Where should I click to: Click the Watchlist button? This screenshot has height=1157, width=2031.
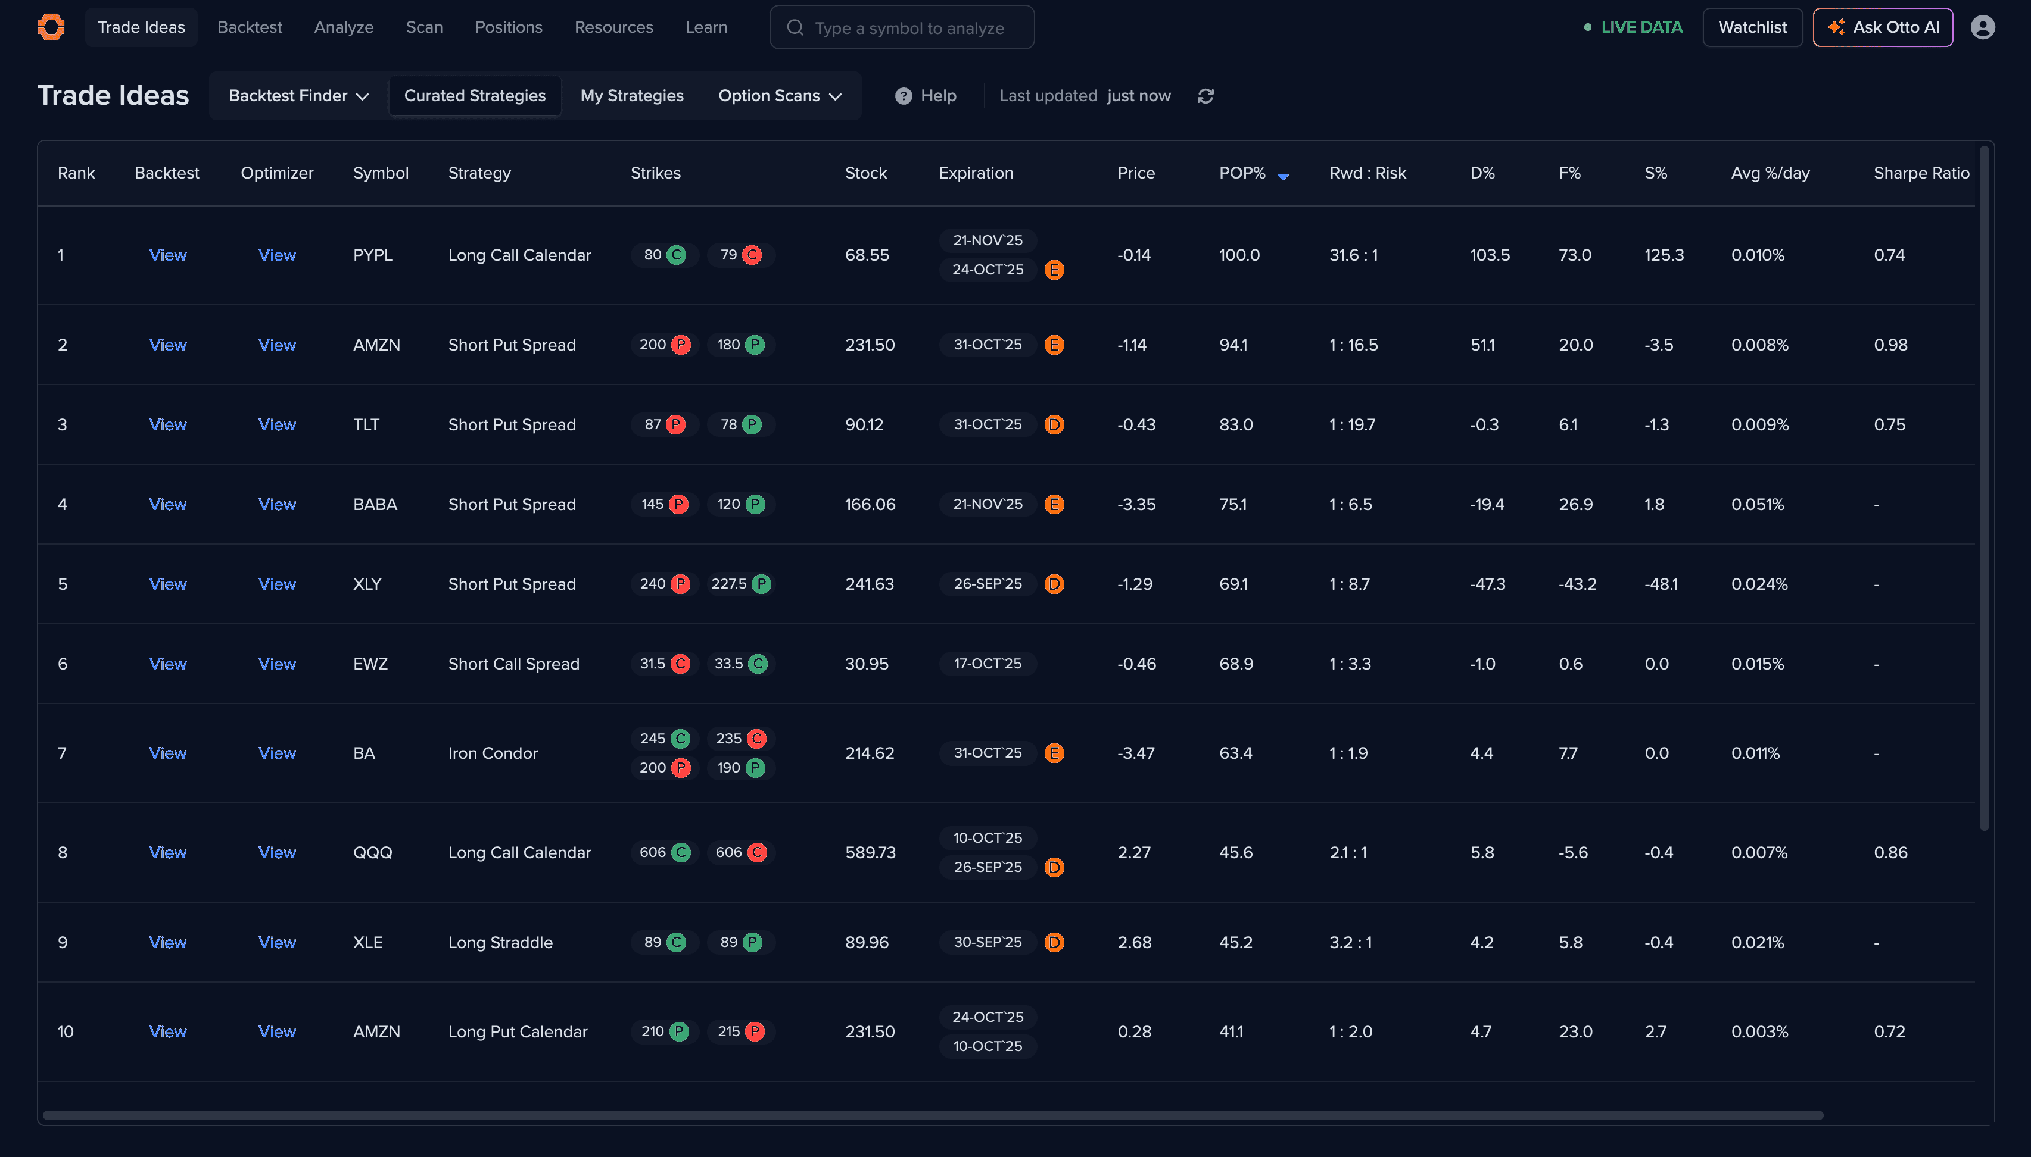point(1753,27)
